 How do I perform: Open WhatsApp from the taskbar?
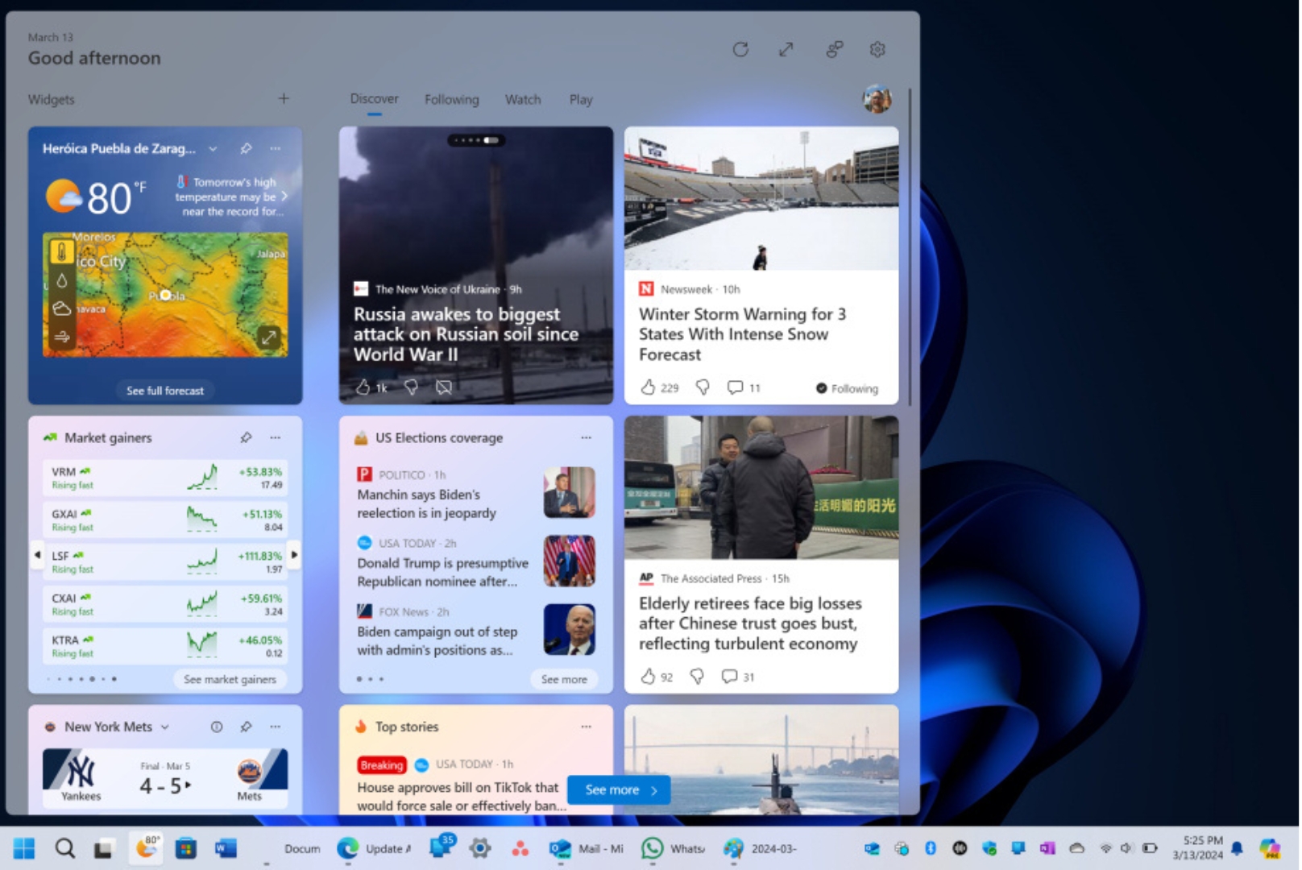coord(651,848)
